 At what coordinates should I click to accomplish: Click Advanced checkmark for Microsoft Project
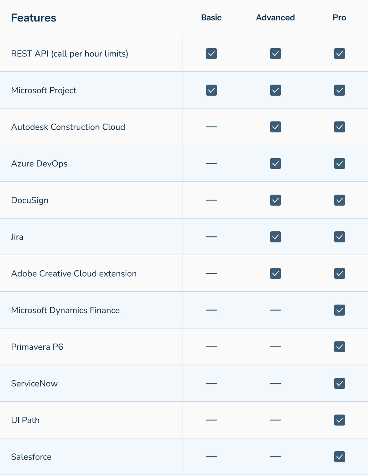pos(275,90)
